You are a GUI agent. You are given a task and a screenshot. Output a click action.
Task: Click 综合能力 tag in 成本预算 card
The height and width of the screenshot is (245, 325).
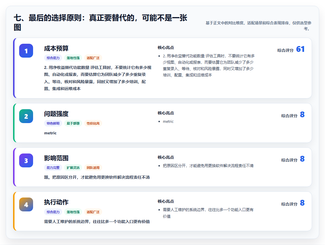[x=53, y=58]
